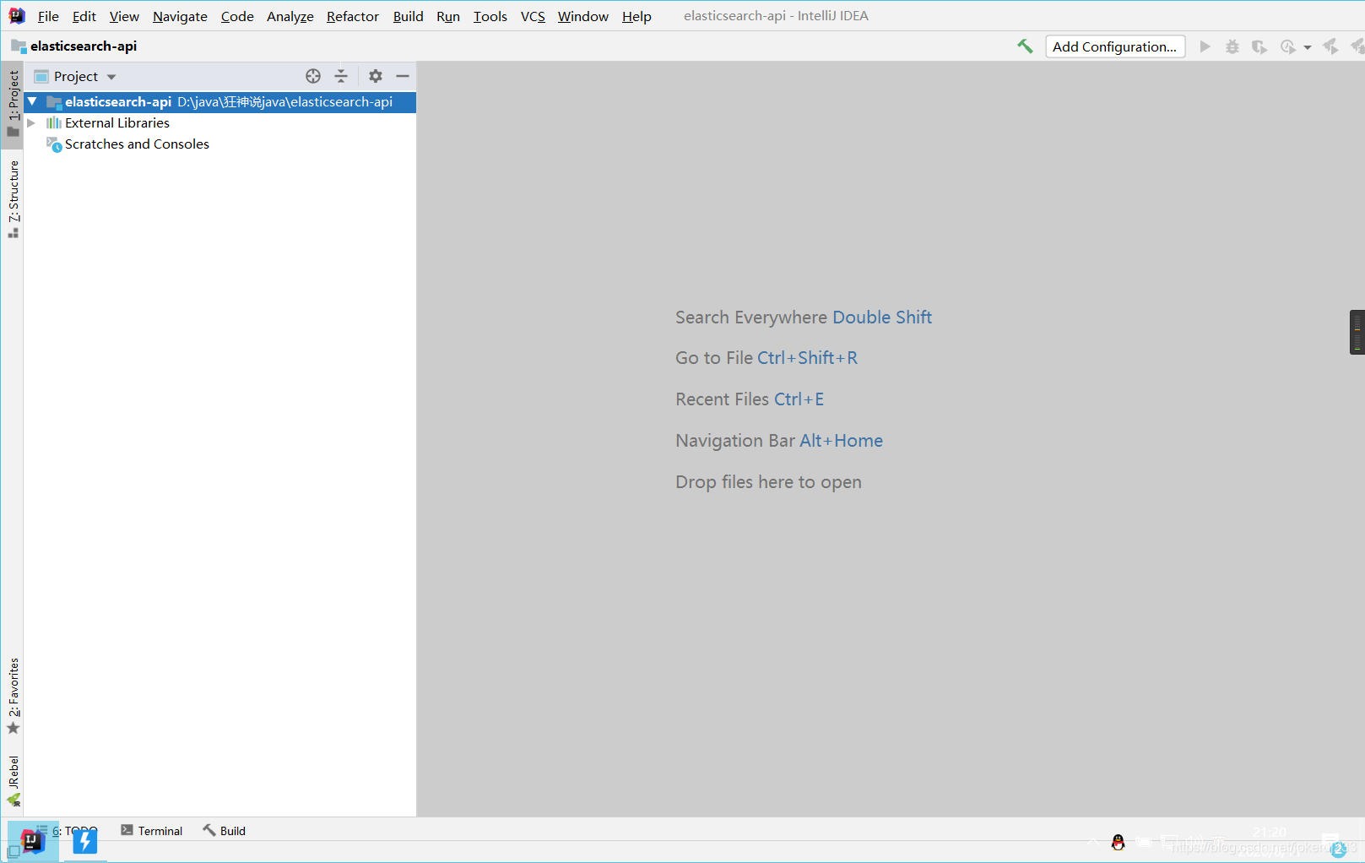Click the Profiler run icon with clock

[x=1287, y=46]
